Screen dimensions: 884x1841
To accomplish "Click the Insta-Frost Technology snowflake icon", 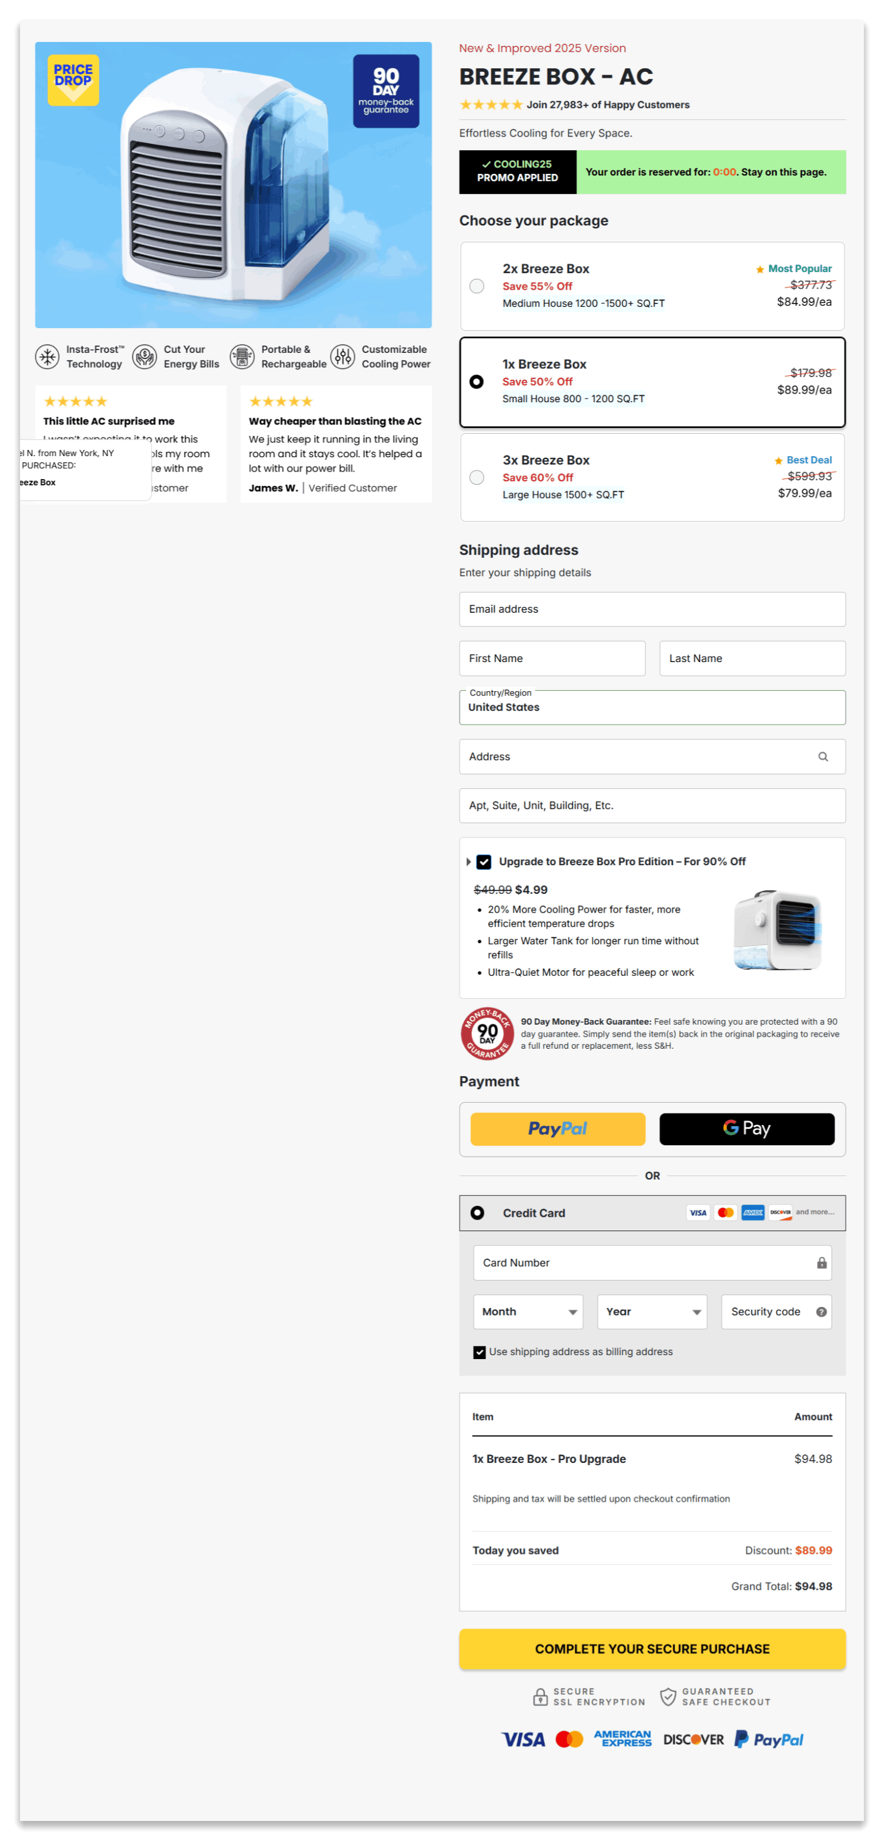I will 47,356.
